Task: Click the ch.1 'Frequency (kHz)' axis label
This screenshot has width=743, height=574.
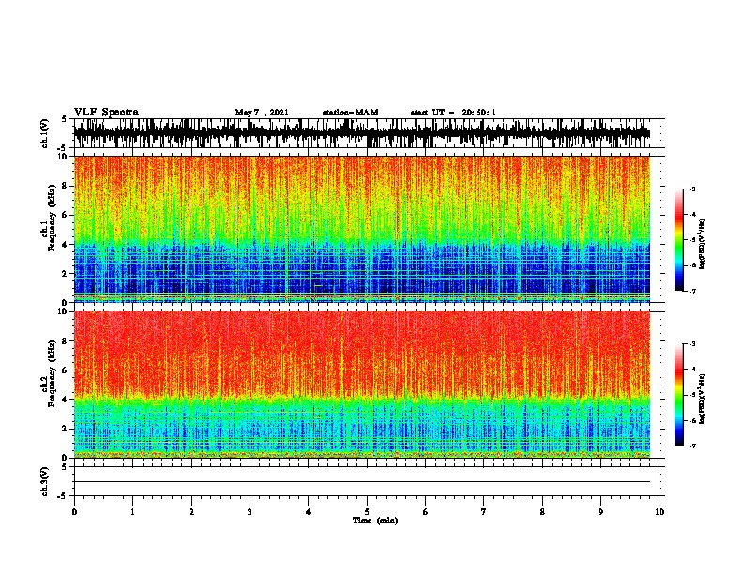Action: 52,219
